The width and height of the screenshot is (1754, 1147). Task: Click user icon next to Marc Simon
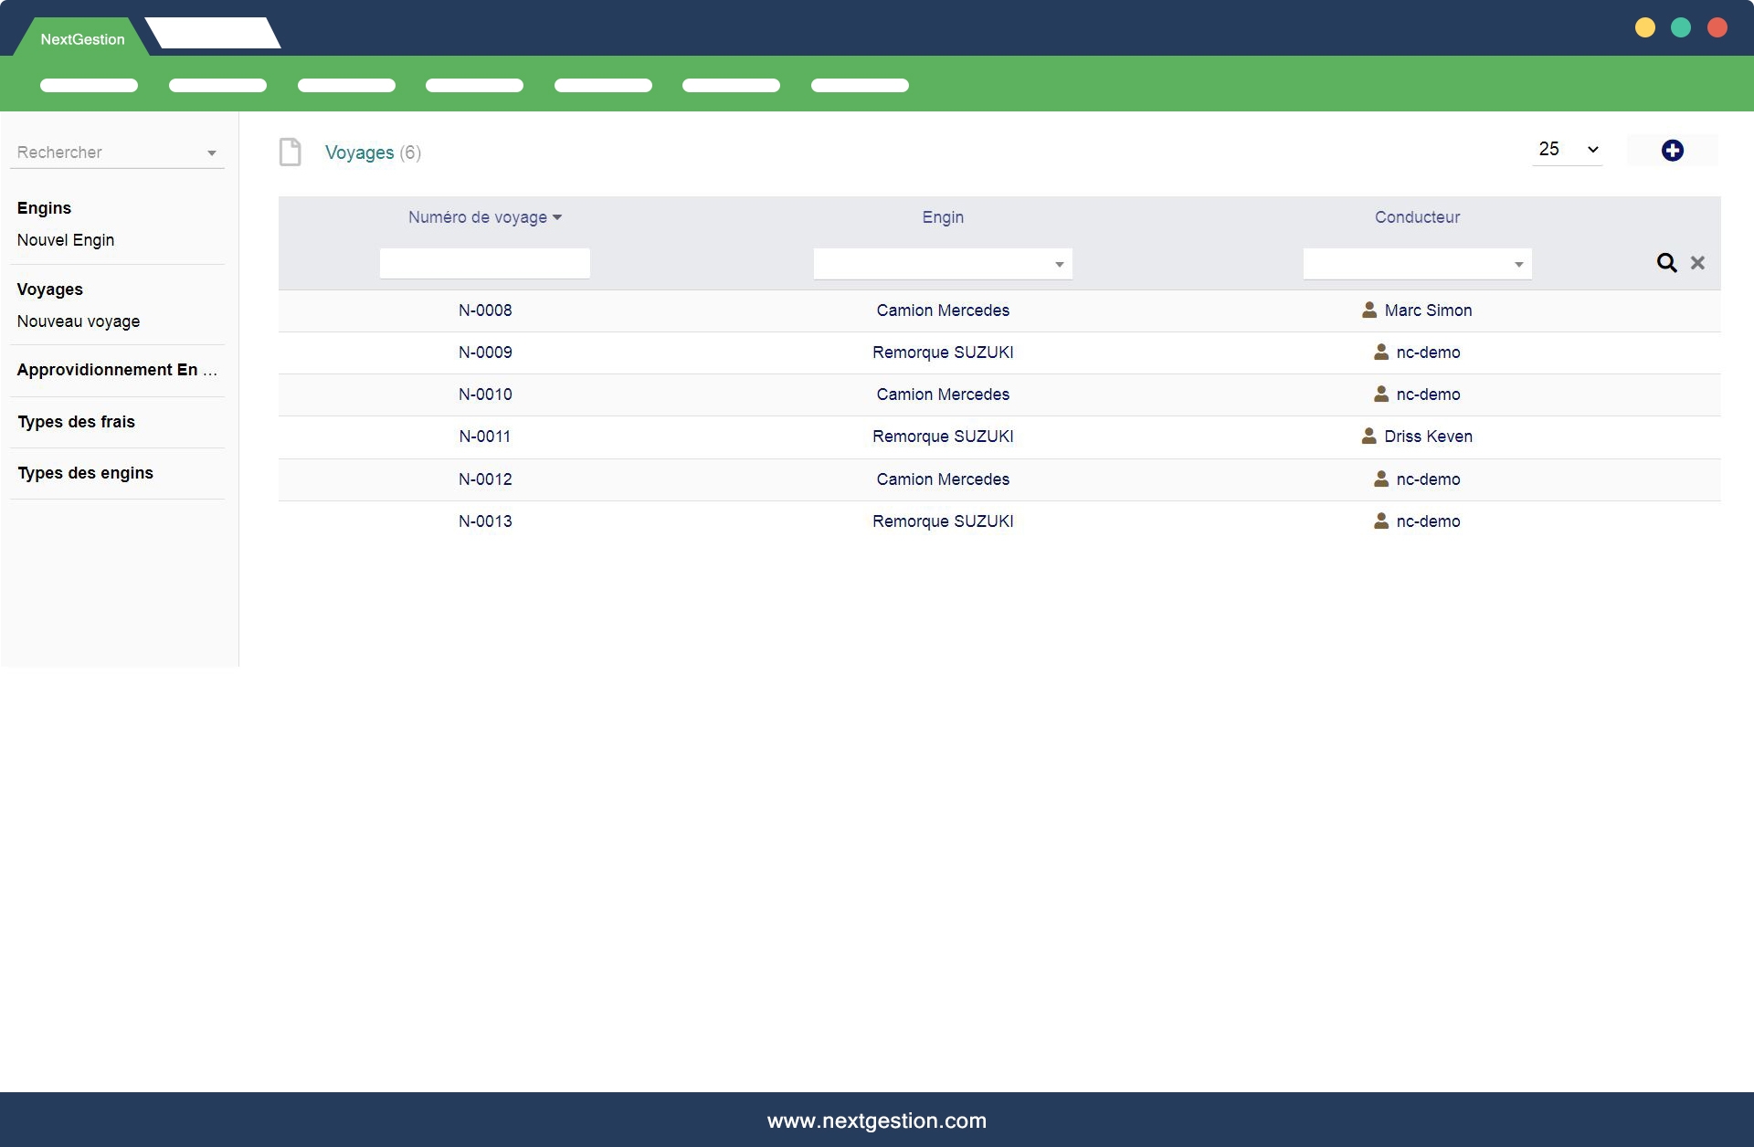[x=1368, y=310]
